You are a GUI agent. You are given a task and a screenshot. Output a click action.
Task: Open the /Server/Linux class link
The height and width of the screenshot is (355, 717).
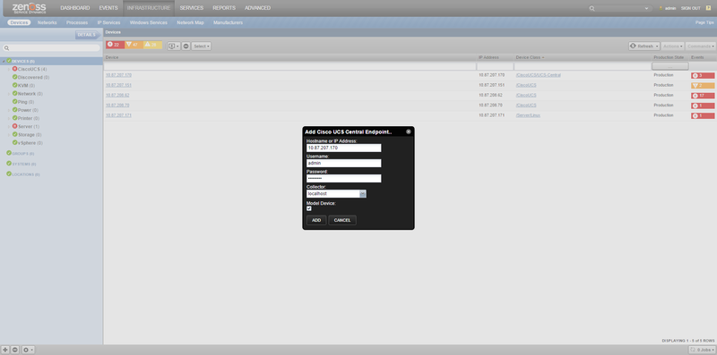pos(528,115)
